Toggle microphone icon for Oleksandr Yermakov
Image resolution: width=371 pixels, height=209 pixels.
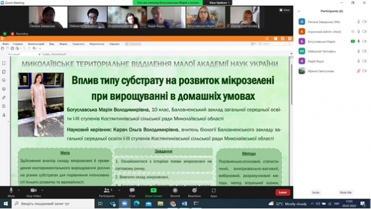pos(358,51)
